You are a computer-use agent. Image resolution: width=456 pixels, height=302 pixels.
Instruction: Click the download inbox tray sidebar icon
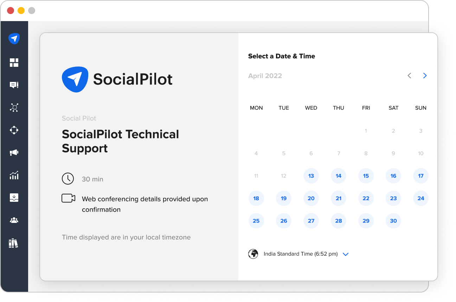pyautogui.click(x=14, y=198)
